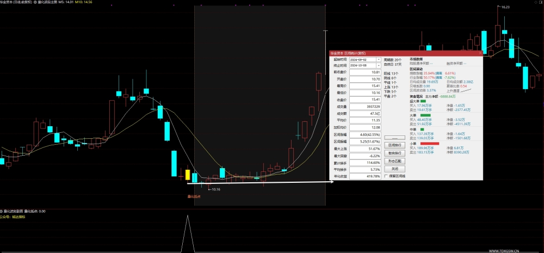544x253 pixels.
Task: Click the 区间涨幅 field showing 4.60(42.55%)
Action: point(365,134)
